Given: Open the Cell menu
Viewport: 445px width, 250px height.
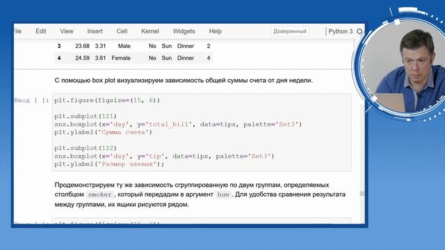Looking at the screenshot, I should click(x=122, y=31).
